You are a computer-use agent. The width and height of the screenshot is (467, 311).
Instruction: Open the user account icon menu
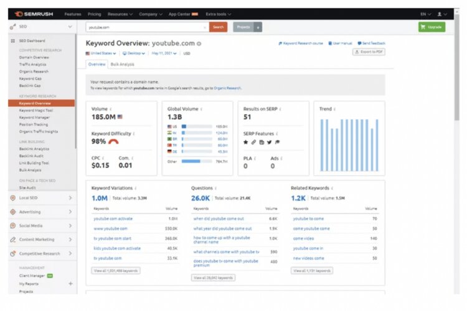441,14
